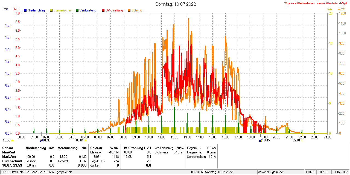Click the chart title Sonntag, 10.07.2022

(x=176, y=4)
